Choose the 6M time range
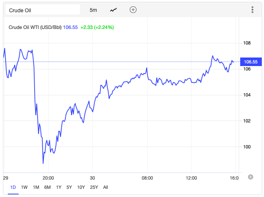This screenshot has height=197, width=264. pos(47,187)
